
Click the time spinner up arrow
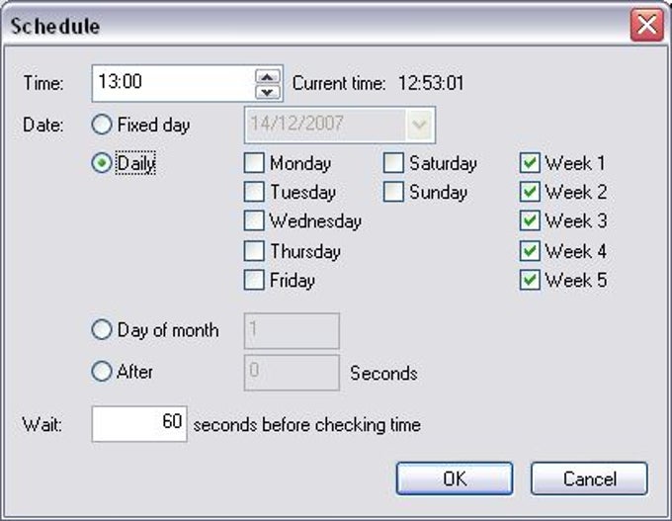tap(267, 76)
